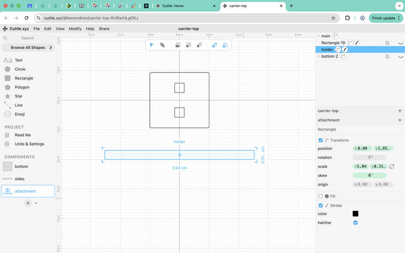405x253 pixels.
Task: Click the scale transform tool icon
Action: (189, 45)
